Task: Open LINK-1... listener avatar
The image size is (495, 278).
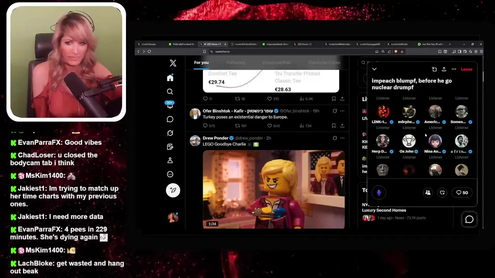Action: click(383, 112)
